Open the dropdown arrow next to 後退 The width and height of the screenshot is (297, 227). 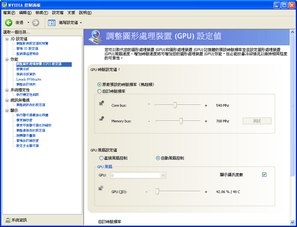click(x=28, y=23)
